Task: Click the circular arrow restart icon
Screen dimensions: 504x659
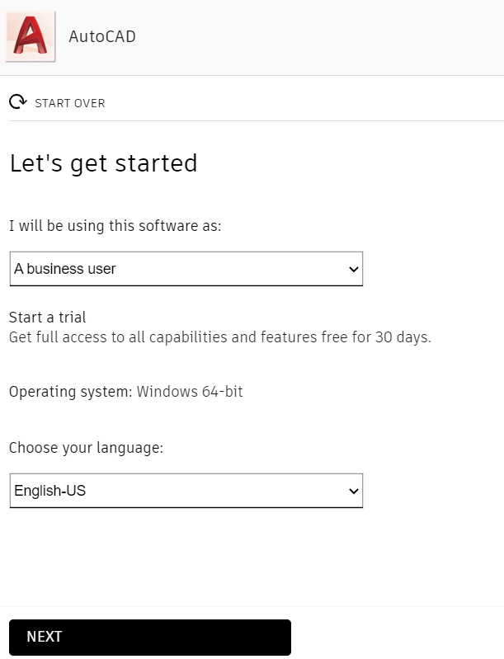Action: tap(17, 102)
